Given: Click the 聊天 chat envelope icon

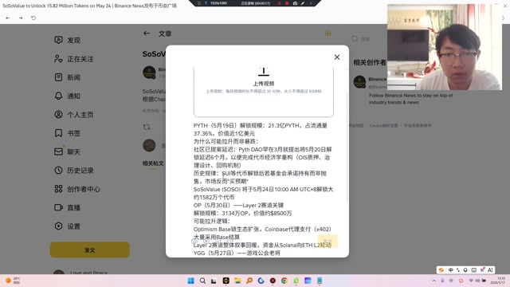Looking at the screenshot, I should pyautogui.click(x=58, y=151).
